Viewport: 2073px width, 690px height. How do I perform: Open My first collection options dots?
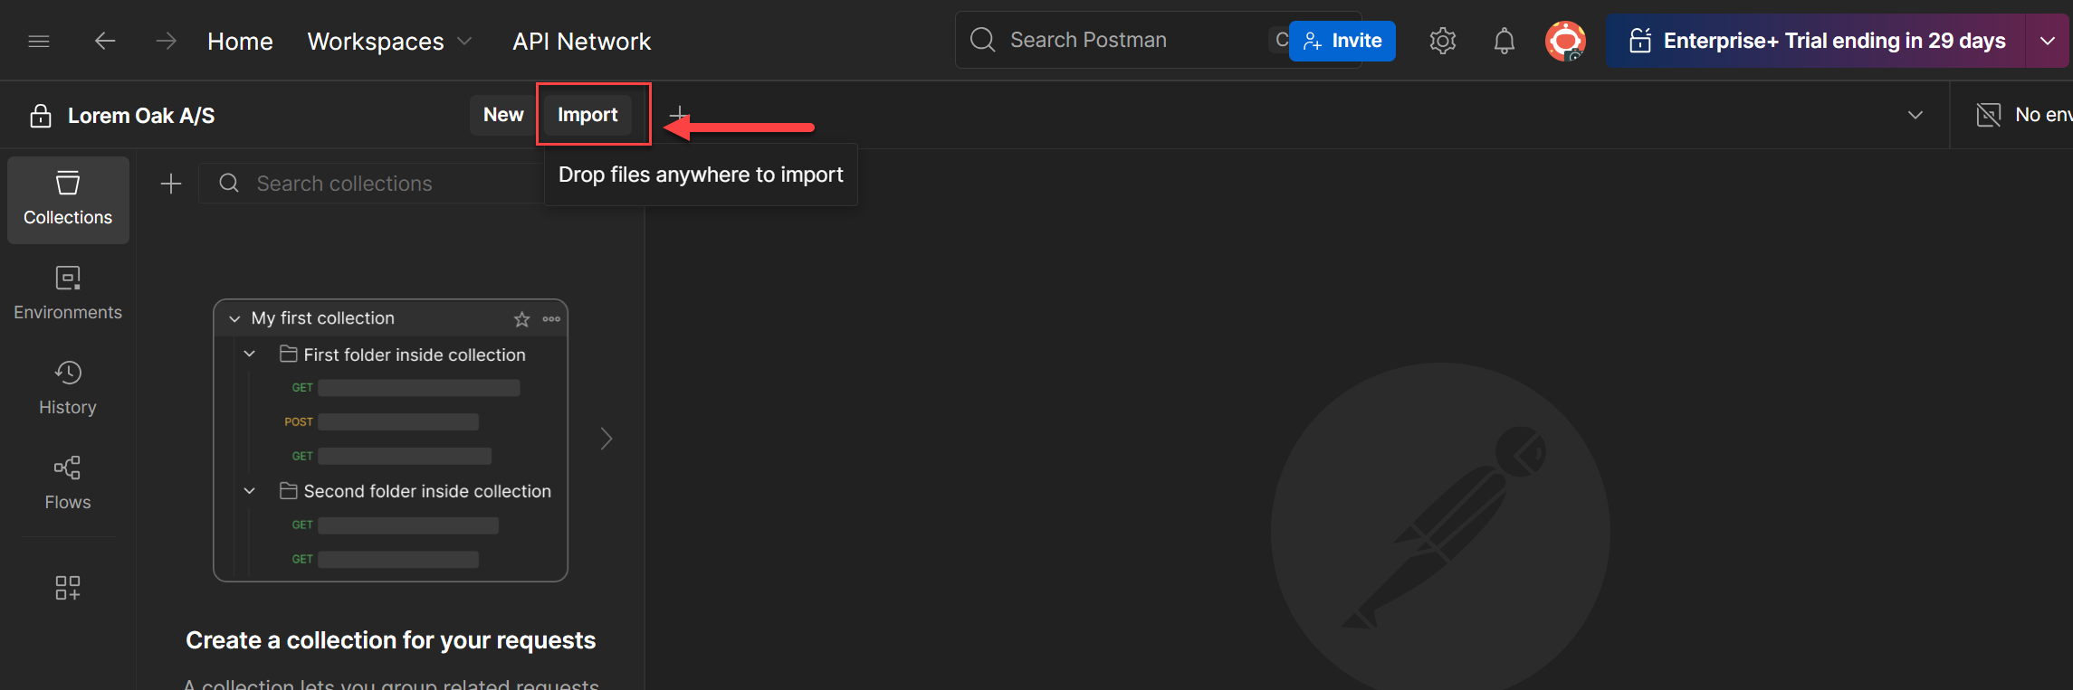551,319
